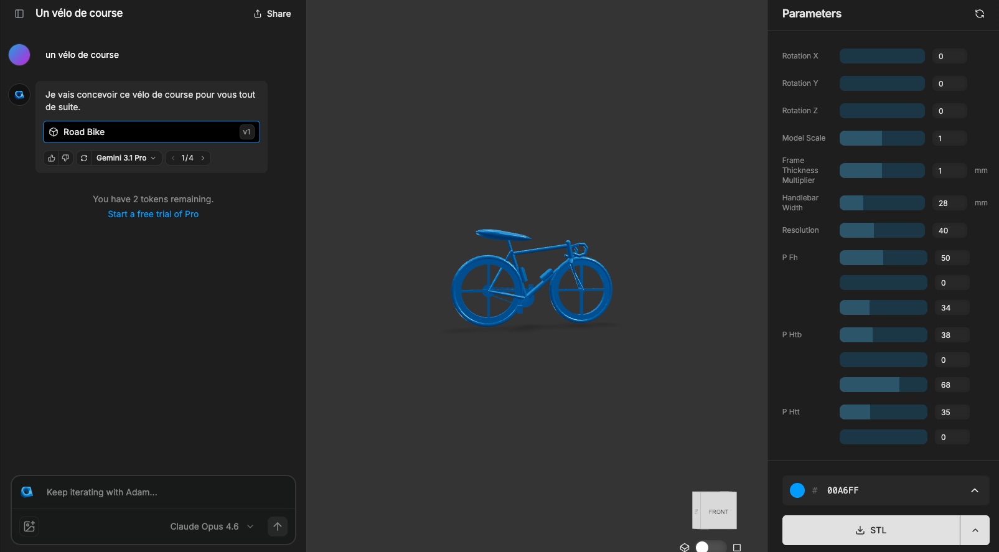The width and height of the screenshot is (999, 552).
Task: Open the Road Bike model card
Action: 151,132
